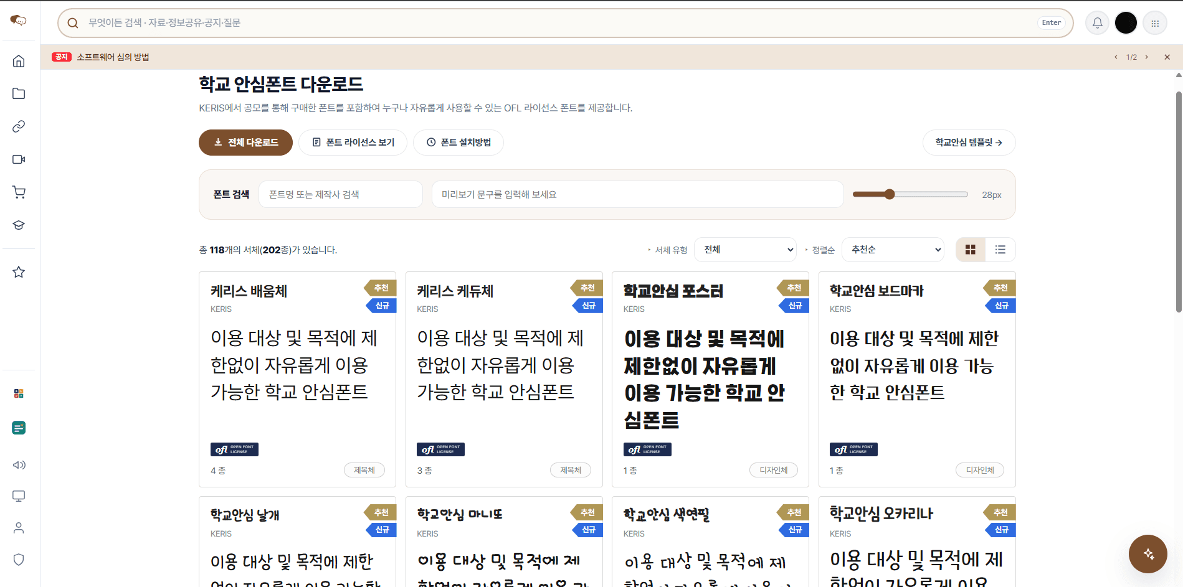Screen dimensions: 1183x587
Task: Open the 소프트웨어 심의 방법 notice
Action: point(113,57)
